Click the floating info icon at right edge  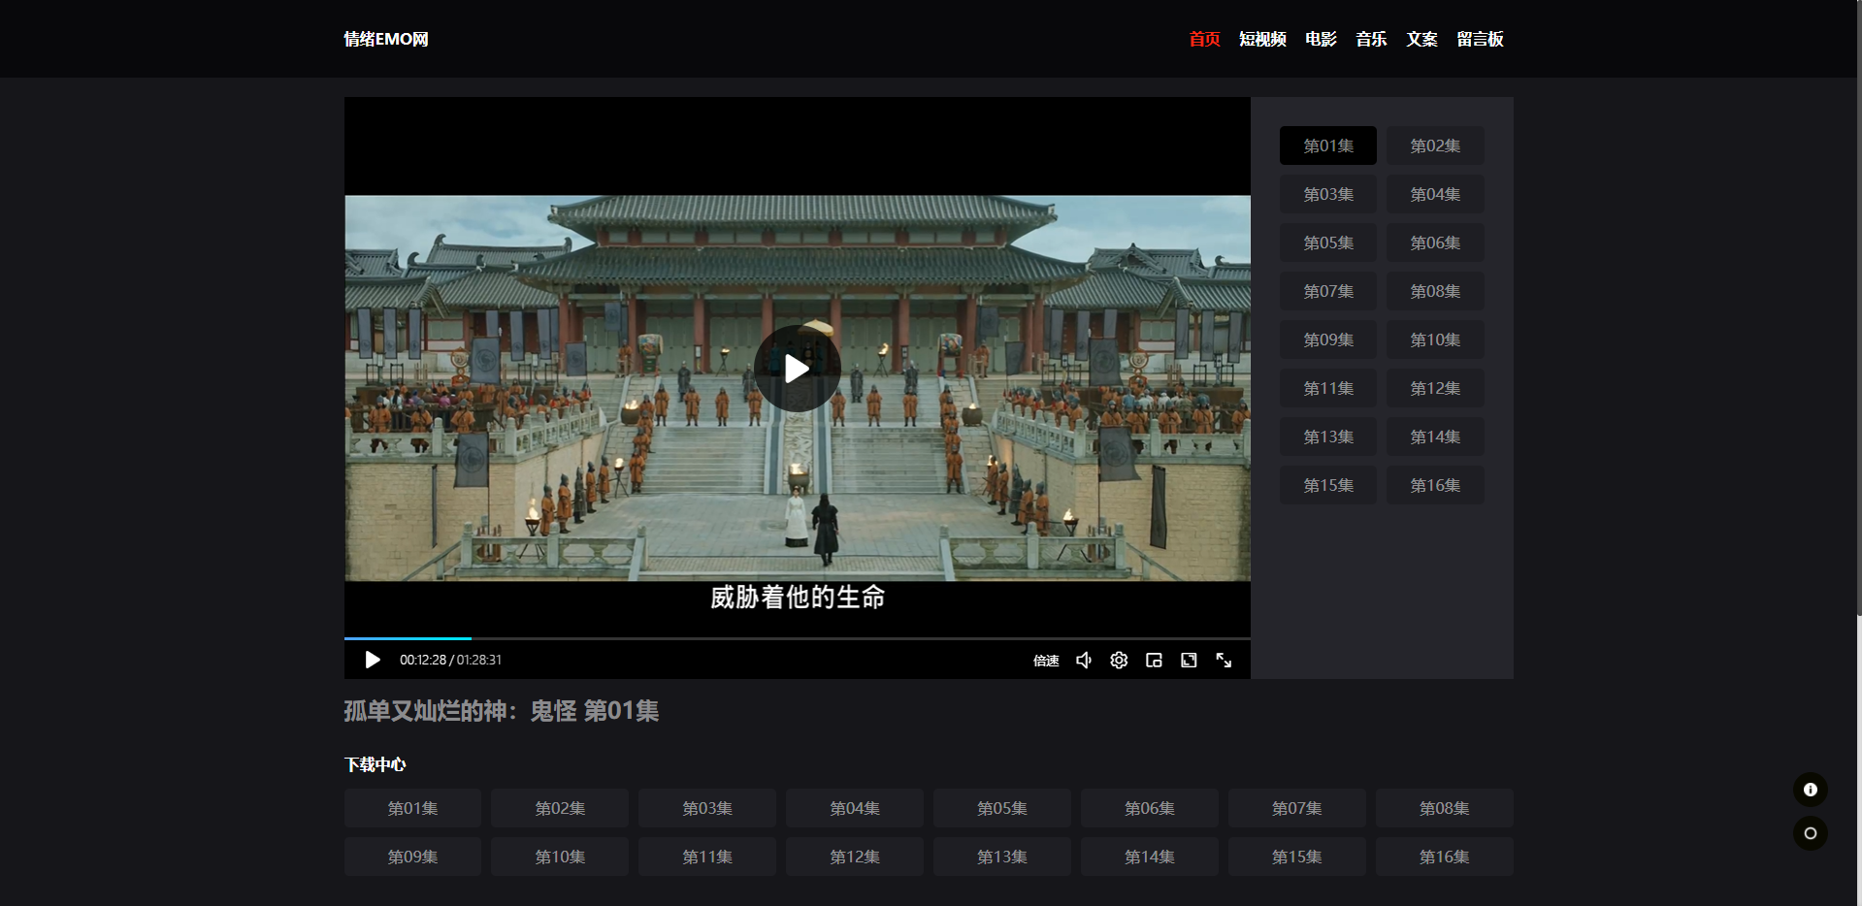pos(1810,790)
